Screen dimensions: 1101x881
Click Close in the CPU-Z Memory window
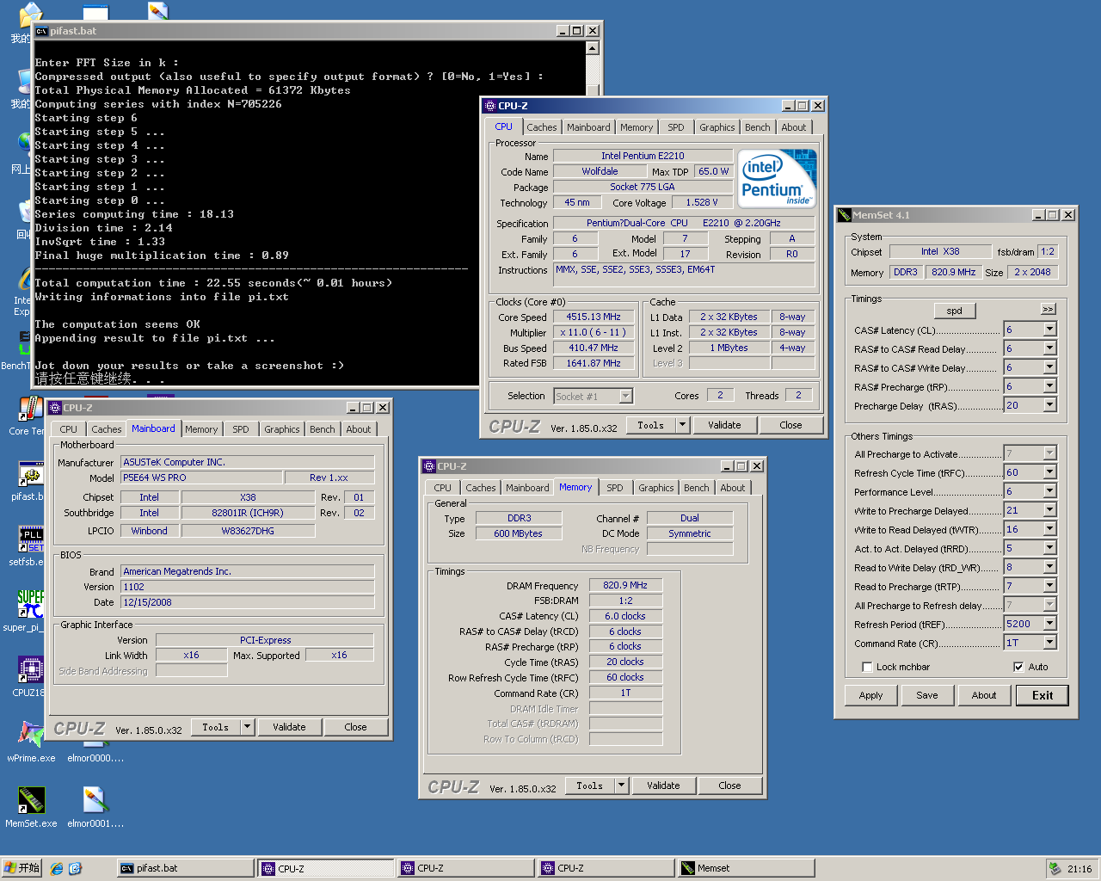click(x=729, y=786)
